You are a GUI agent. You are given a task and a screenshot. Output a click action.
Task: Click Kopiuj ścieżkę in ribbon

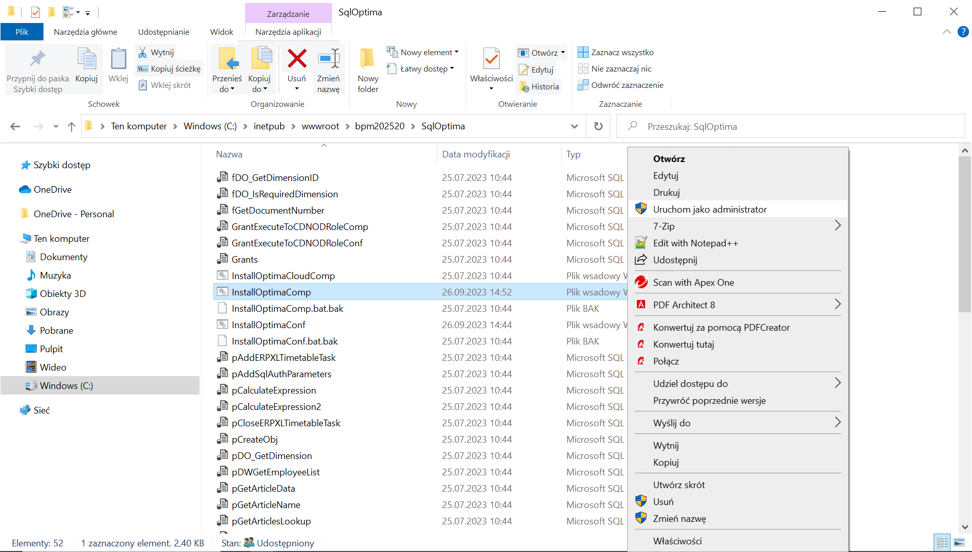pos(169,68)
